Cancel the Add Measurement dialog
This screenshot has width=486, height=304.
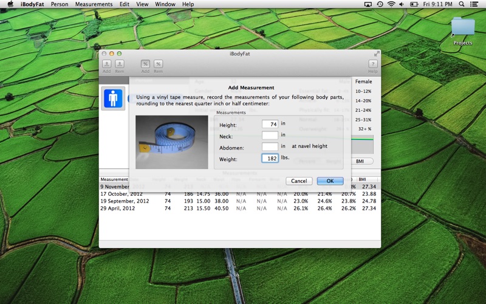pos(299,181)
